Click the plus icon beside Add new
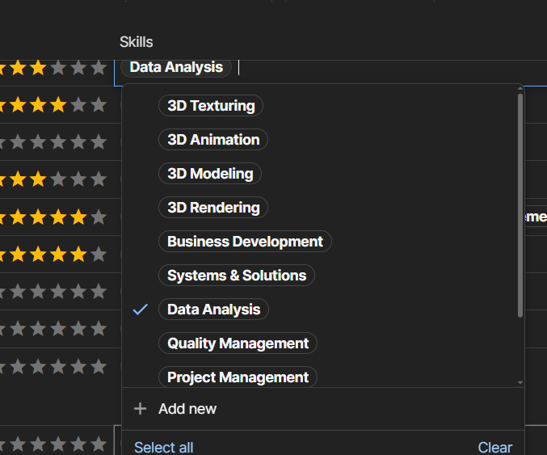 coord(140,409)
